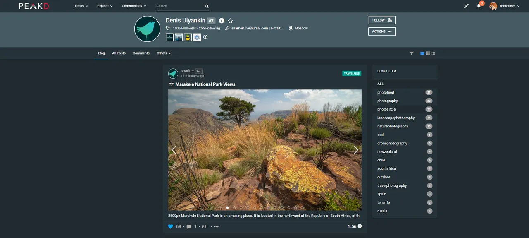
Task: Click the search magnifier icon
Action: click(207, 6)
